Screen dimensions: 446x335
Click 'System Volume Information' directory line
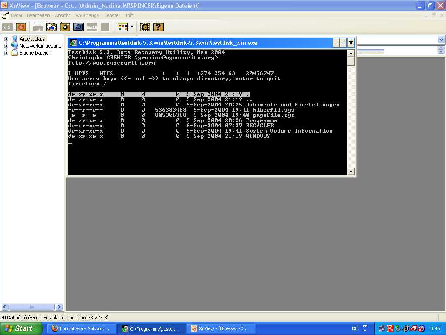pos(200,131)
